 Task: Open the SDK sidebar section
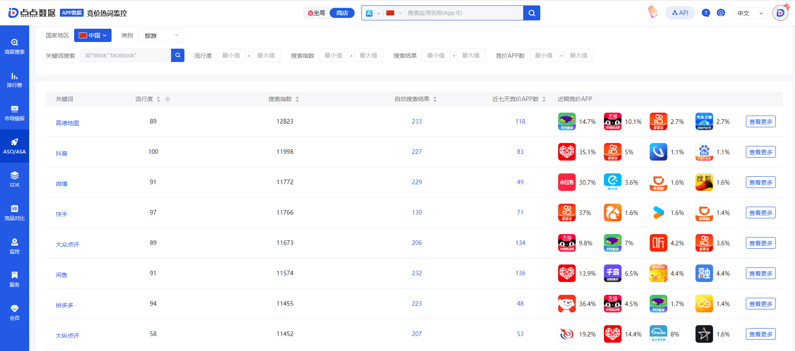click(15, 179)
